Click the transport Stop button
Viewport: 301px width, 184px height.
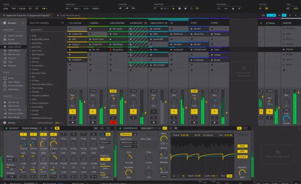[179, 9]
